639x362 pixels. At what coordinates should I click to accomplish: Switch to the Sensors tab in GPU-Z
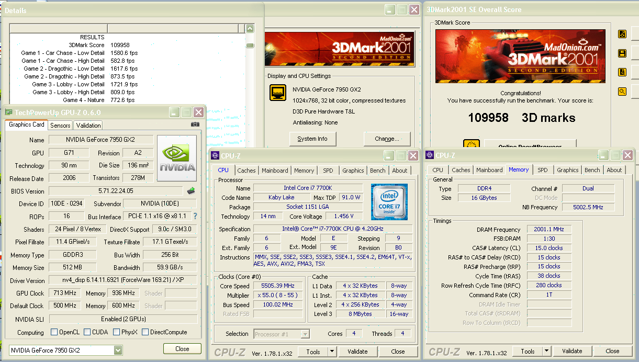pos(60,126)
